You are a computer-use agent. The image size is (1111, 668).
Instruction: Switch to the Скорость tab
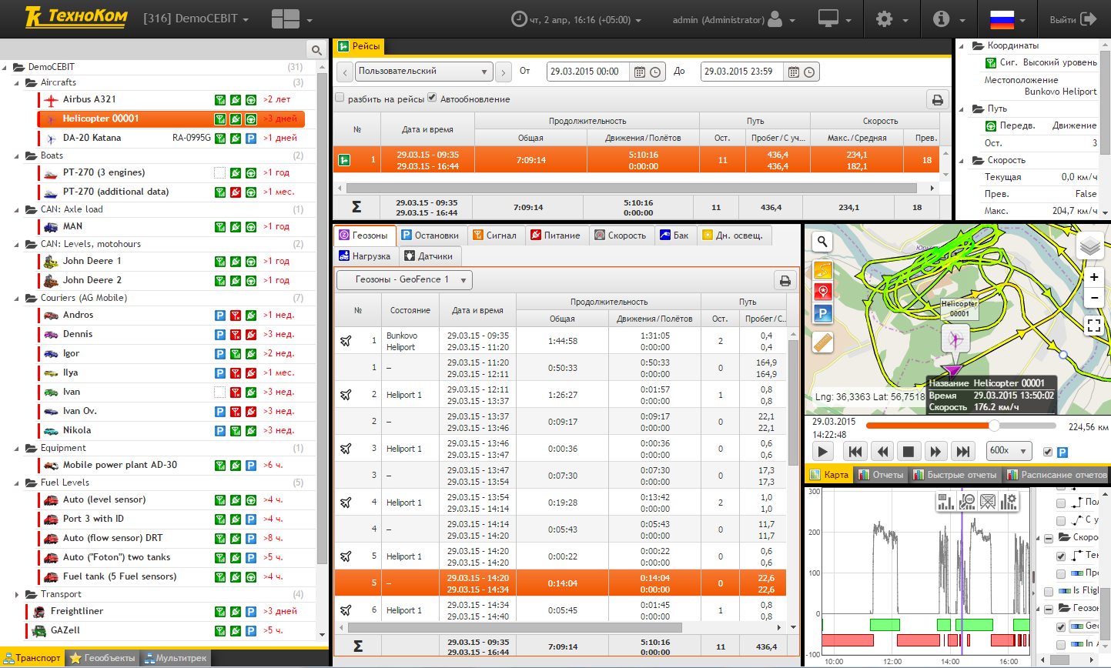[621, 235]
